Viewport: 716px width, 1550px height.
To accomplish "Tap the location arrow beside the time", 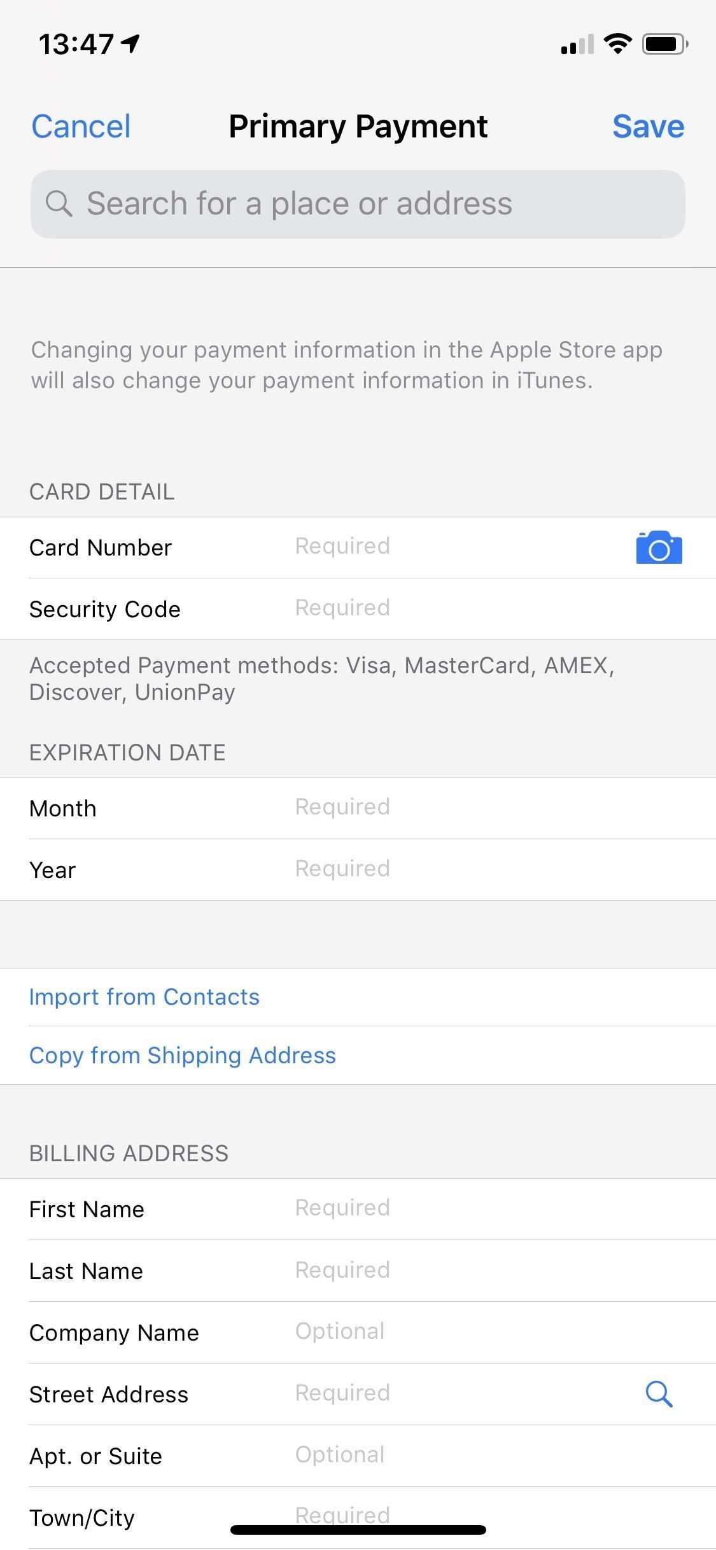I will pos(130,43).
